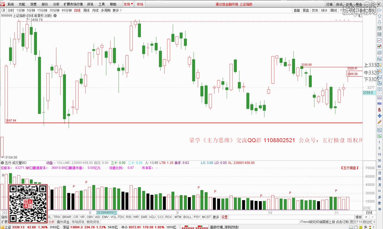Select the BOLL indicator tab
The image size is (383, 229).
188,217
